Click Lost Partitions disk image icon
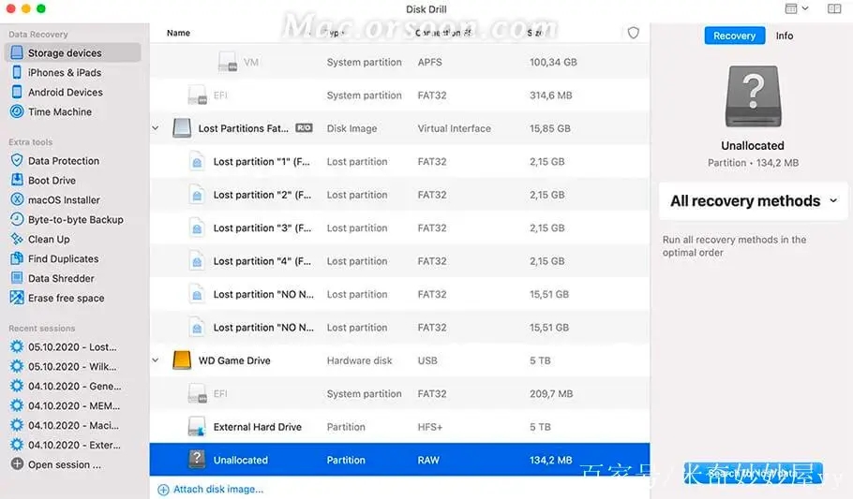This screenshot has width=853, height=499. coord(182,127)
